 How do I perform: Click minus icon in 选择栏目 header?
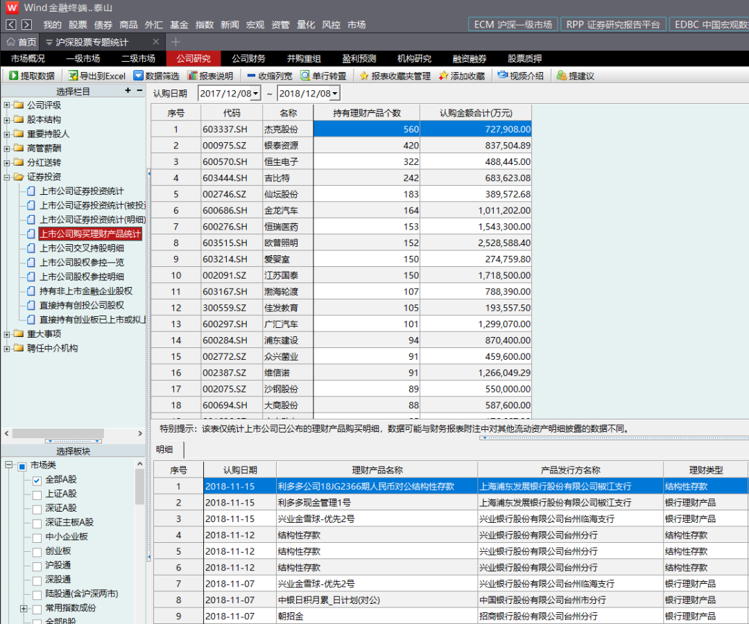tap(139, 90)
